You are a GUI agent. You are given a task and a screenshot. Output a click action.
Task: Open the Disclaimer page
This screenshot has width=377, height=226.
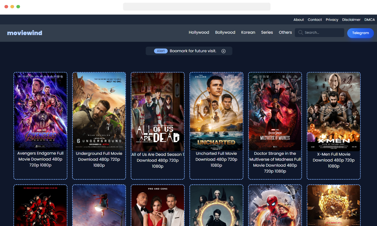(351, 20)
